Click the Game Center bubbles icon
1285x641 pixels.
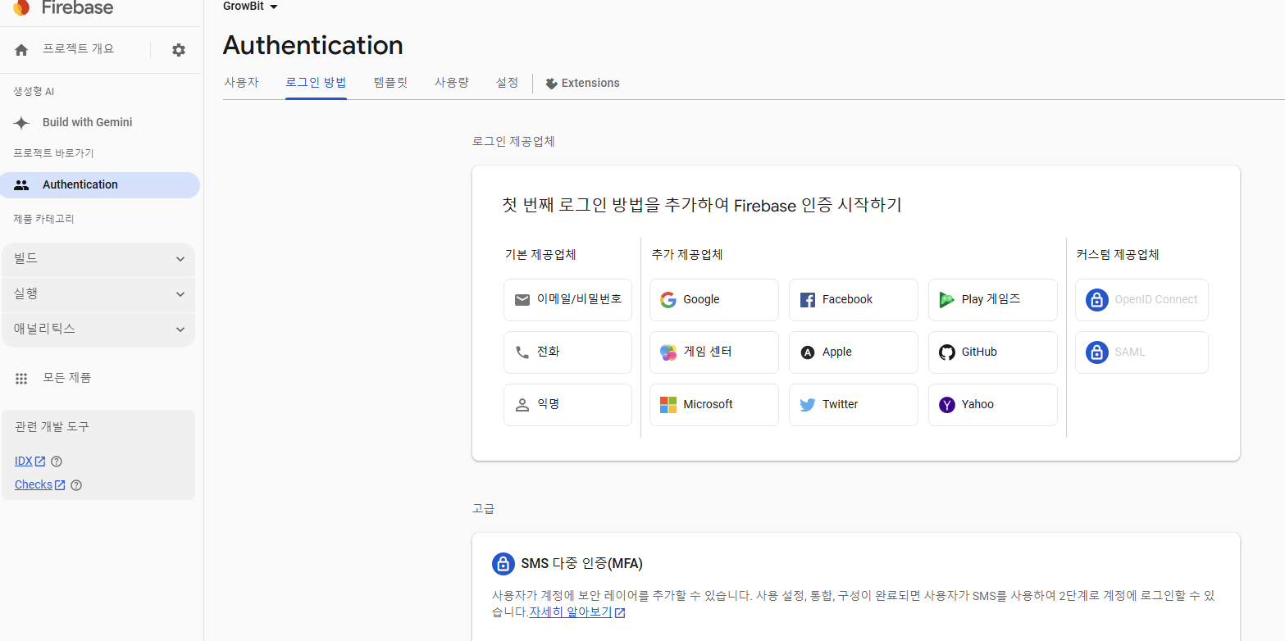[668, 352]
